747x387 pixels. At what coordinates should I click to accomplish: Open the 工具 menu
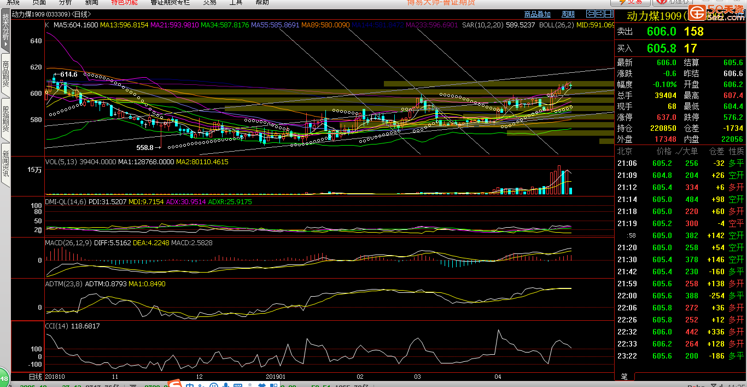(236, 3)
